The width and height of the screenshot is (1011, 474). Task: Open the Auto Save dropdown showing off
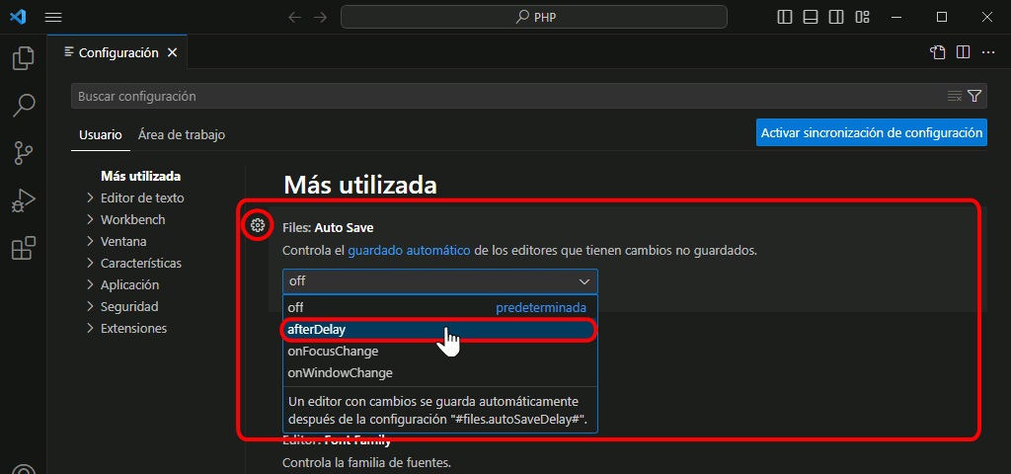pyautogui.click(x=439, y=281)
